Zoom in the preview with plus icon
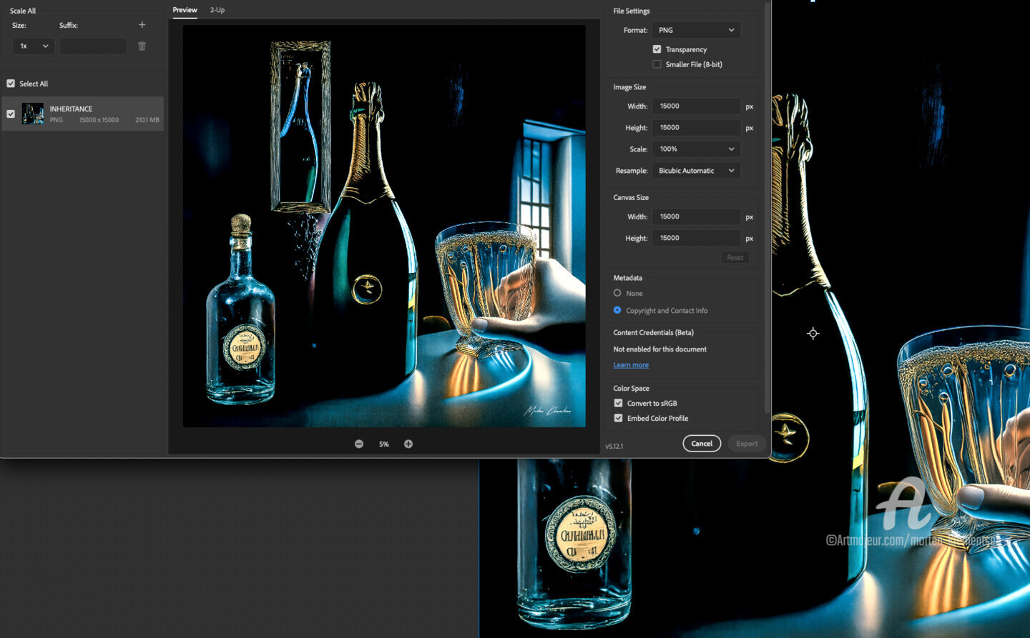The height and width of the screenshot is (638, 1030). [x=408, y=444]
